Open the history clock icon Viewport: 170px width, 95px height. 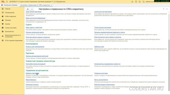click(x=136, y=2)
